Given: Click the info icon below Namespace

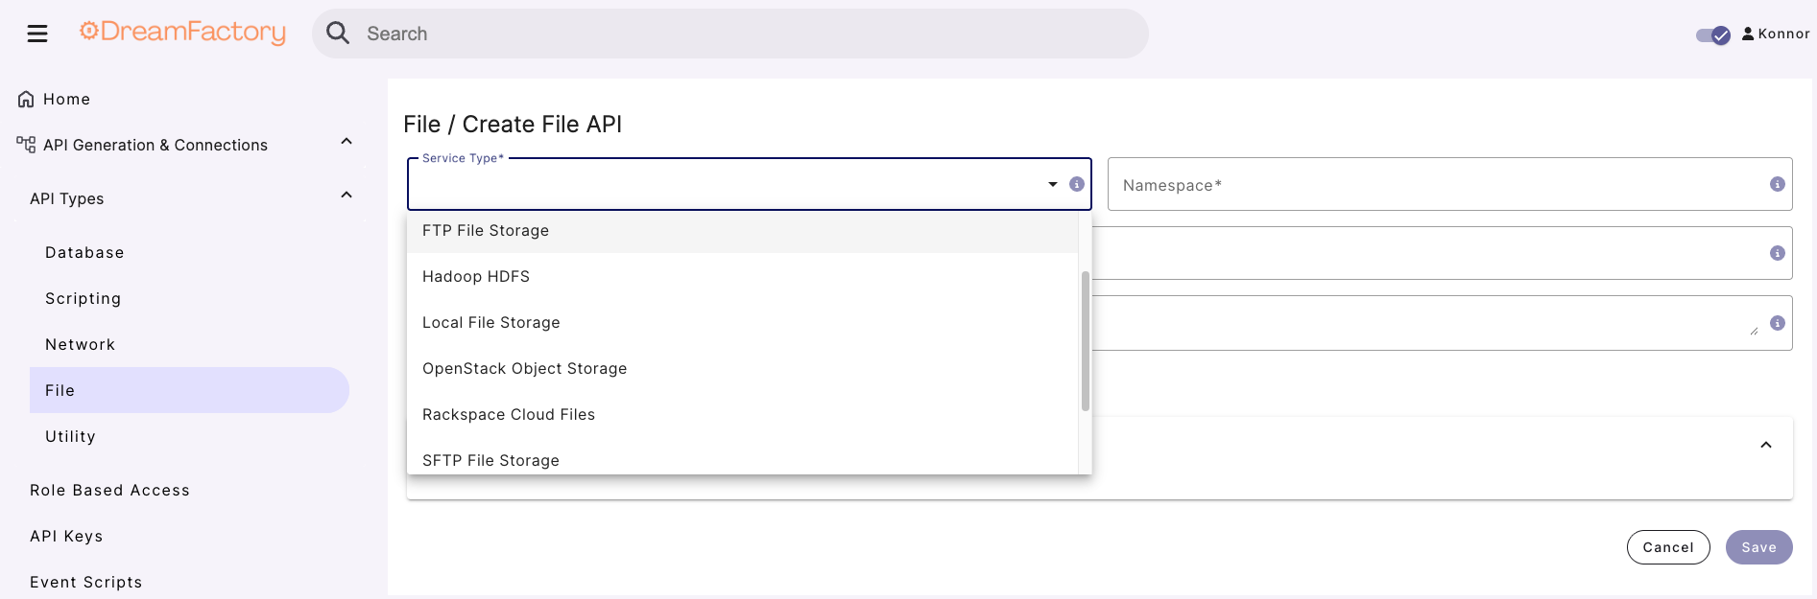Looking at the screenshot, I should [x=1778, y=253].
